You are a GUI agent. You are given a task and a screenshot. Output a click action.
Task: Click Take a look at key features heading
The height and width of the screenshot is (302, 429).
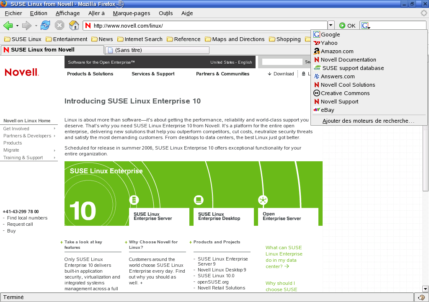point(83,245)
